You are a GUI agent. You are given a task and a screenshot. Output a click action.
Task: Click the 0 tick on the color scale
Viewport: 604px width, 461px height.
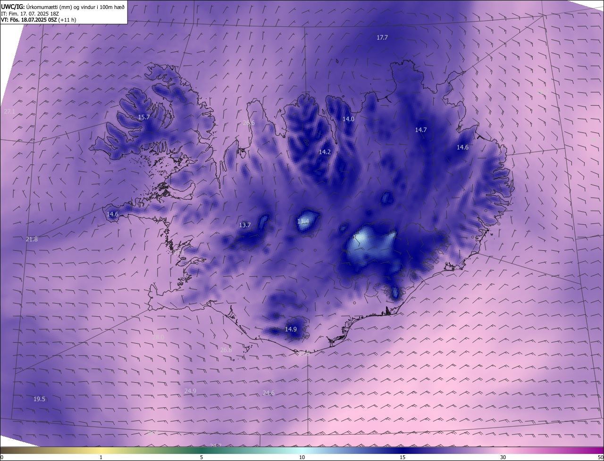coord(2,457)
